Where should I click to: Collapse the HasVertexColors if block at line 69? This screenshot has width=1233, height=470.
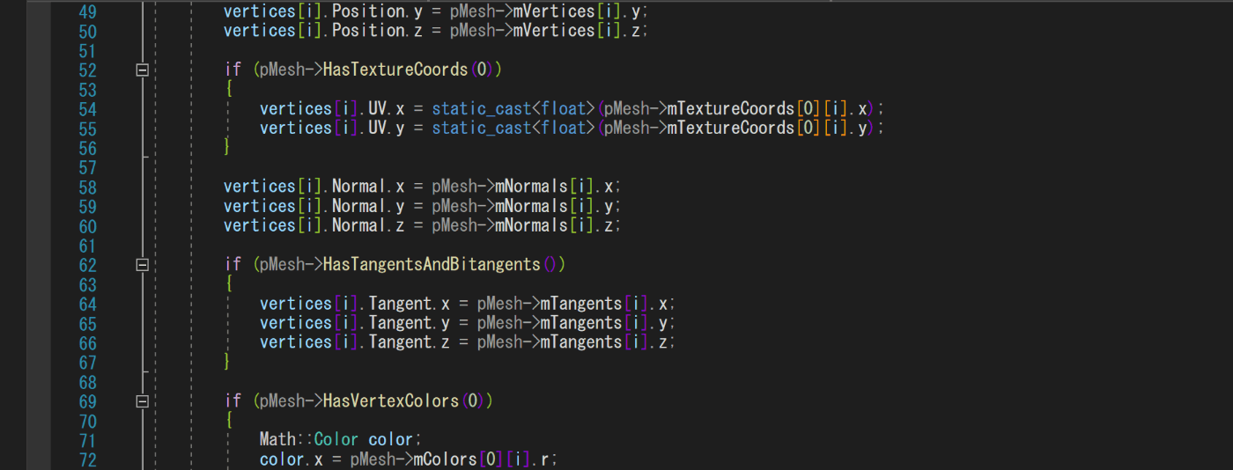pyautogui.click(x=143, y=400)
